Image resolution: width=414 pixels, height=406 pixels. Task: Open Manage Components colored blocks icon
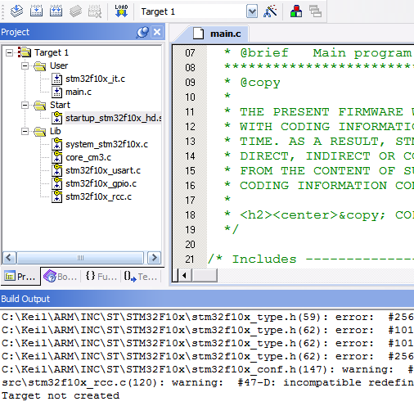coord(296,11)
